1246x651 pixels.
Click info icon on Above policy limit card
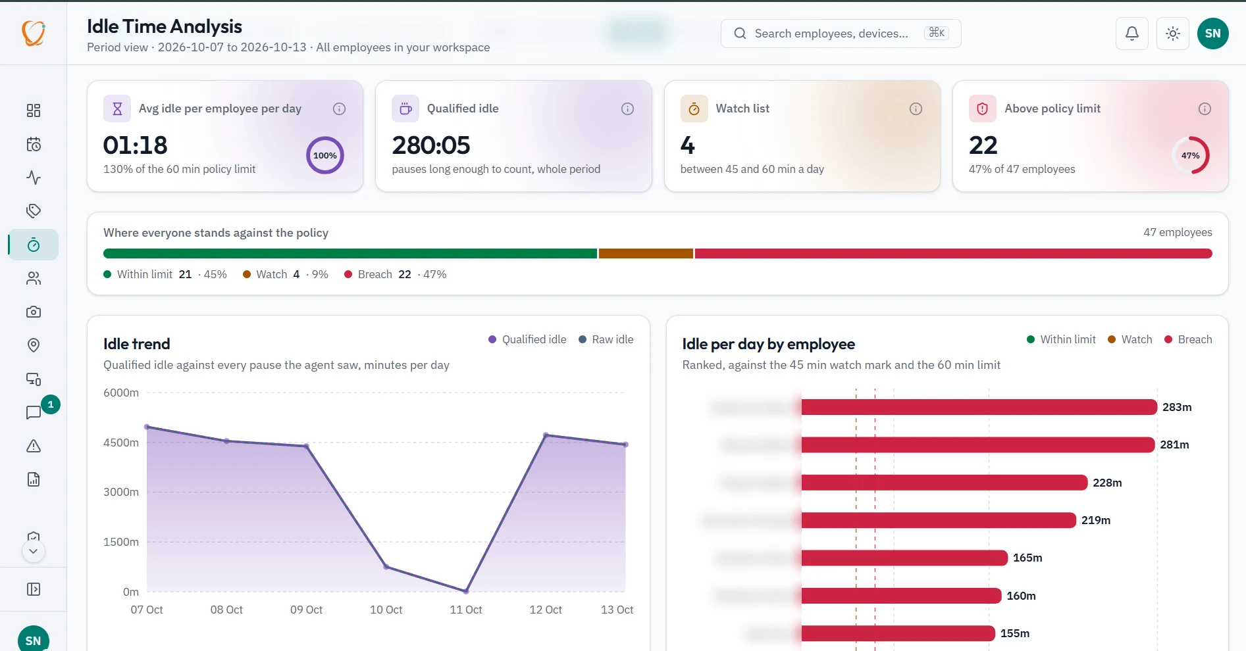(1205, 108)
